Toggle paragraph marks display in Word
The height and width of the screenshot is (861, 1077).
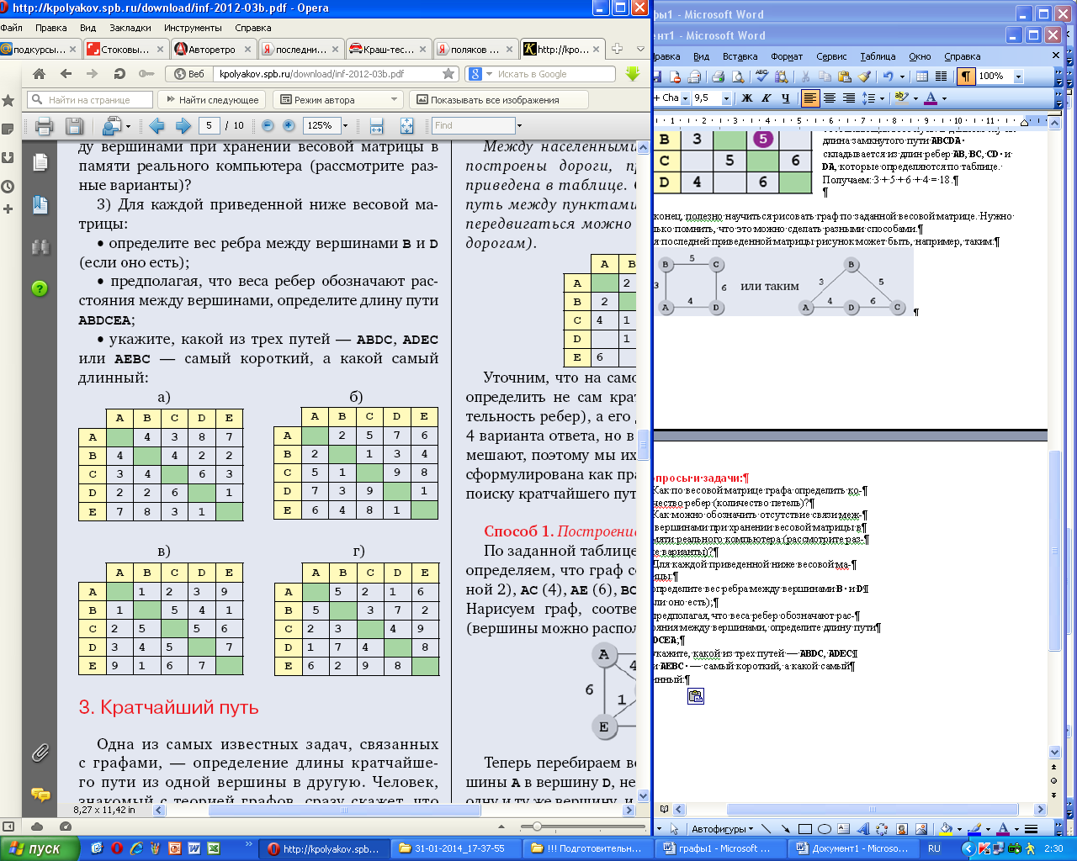point(966,77)
